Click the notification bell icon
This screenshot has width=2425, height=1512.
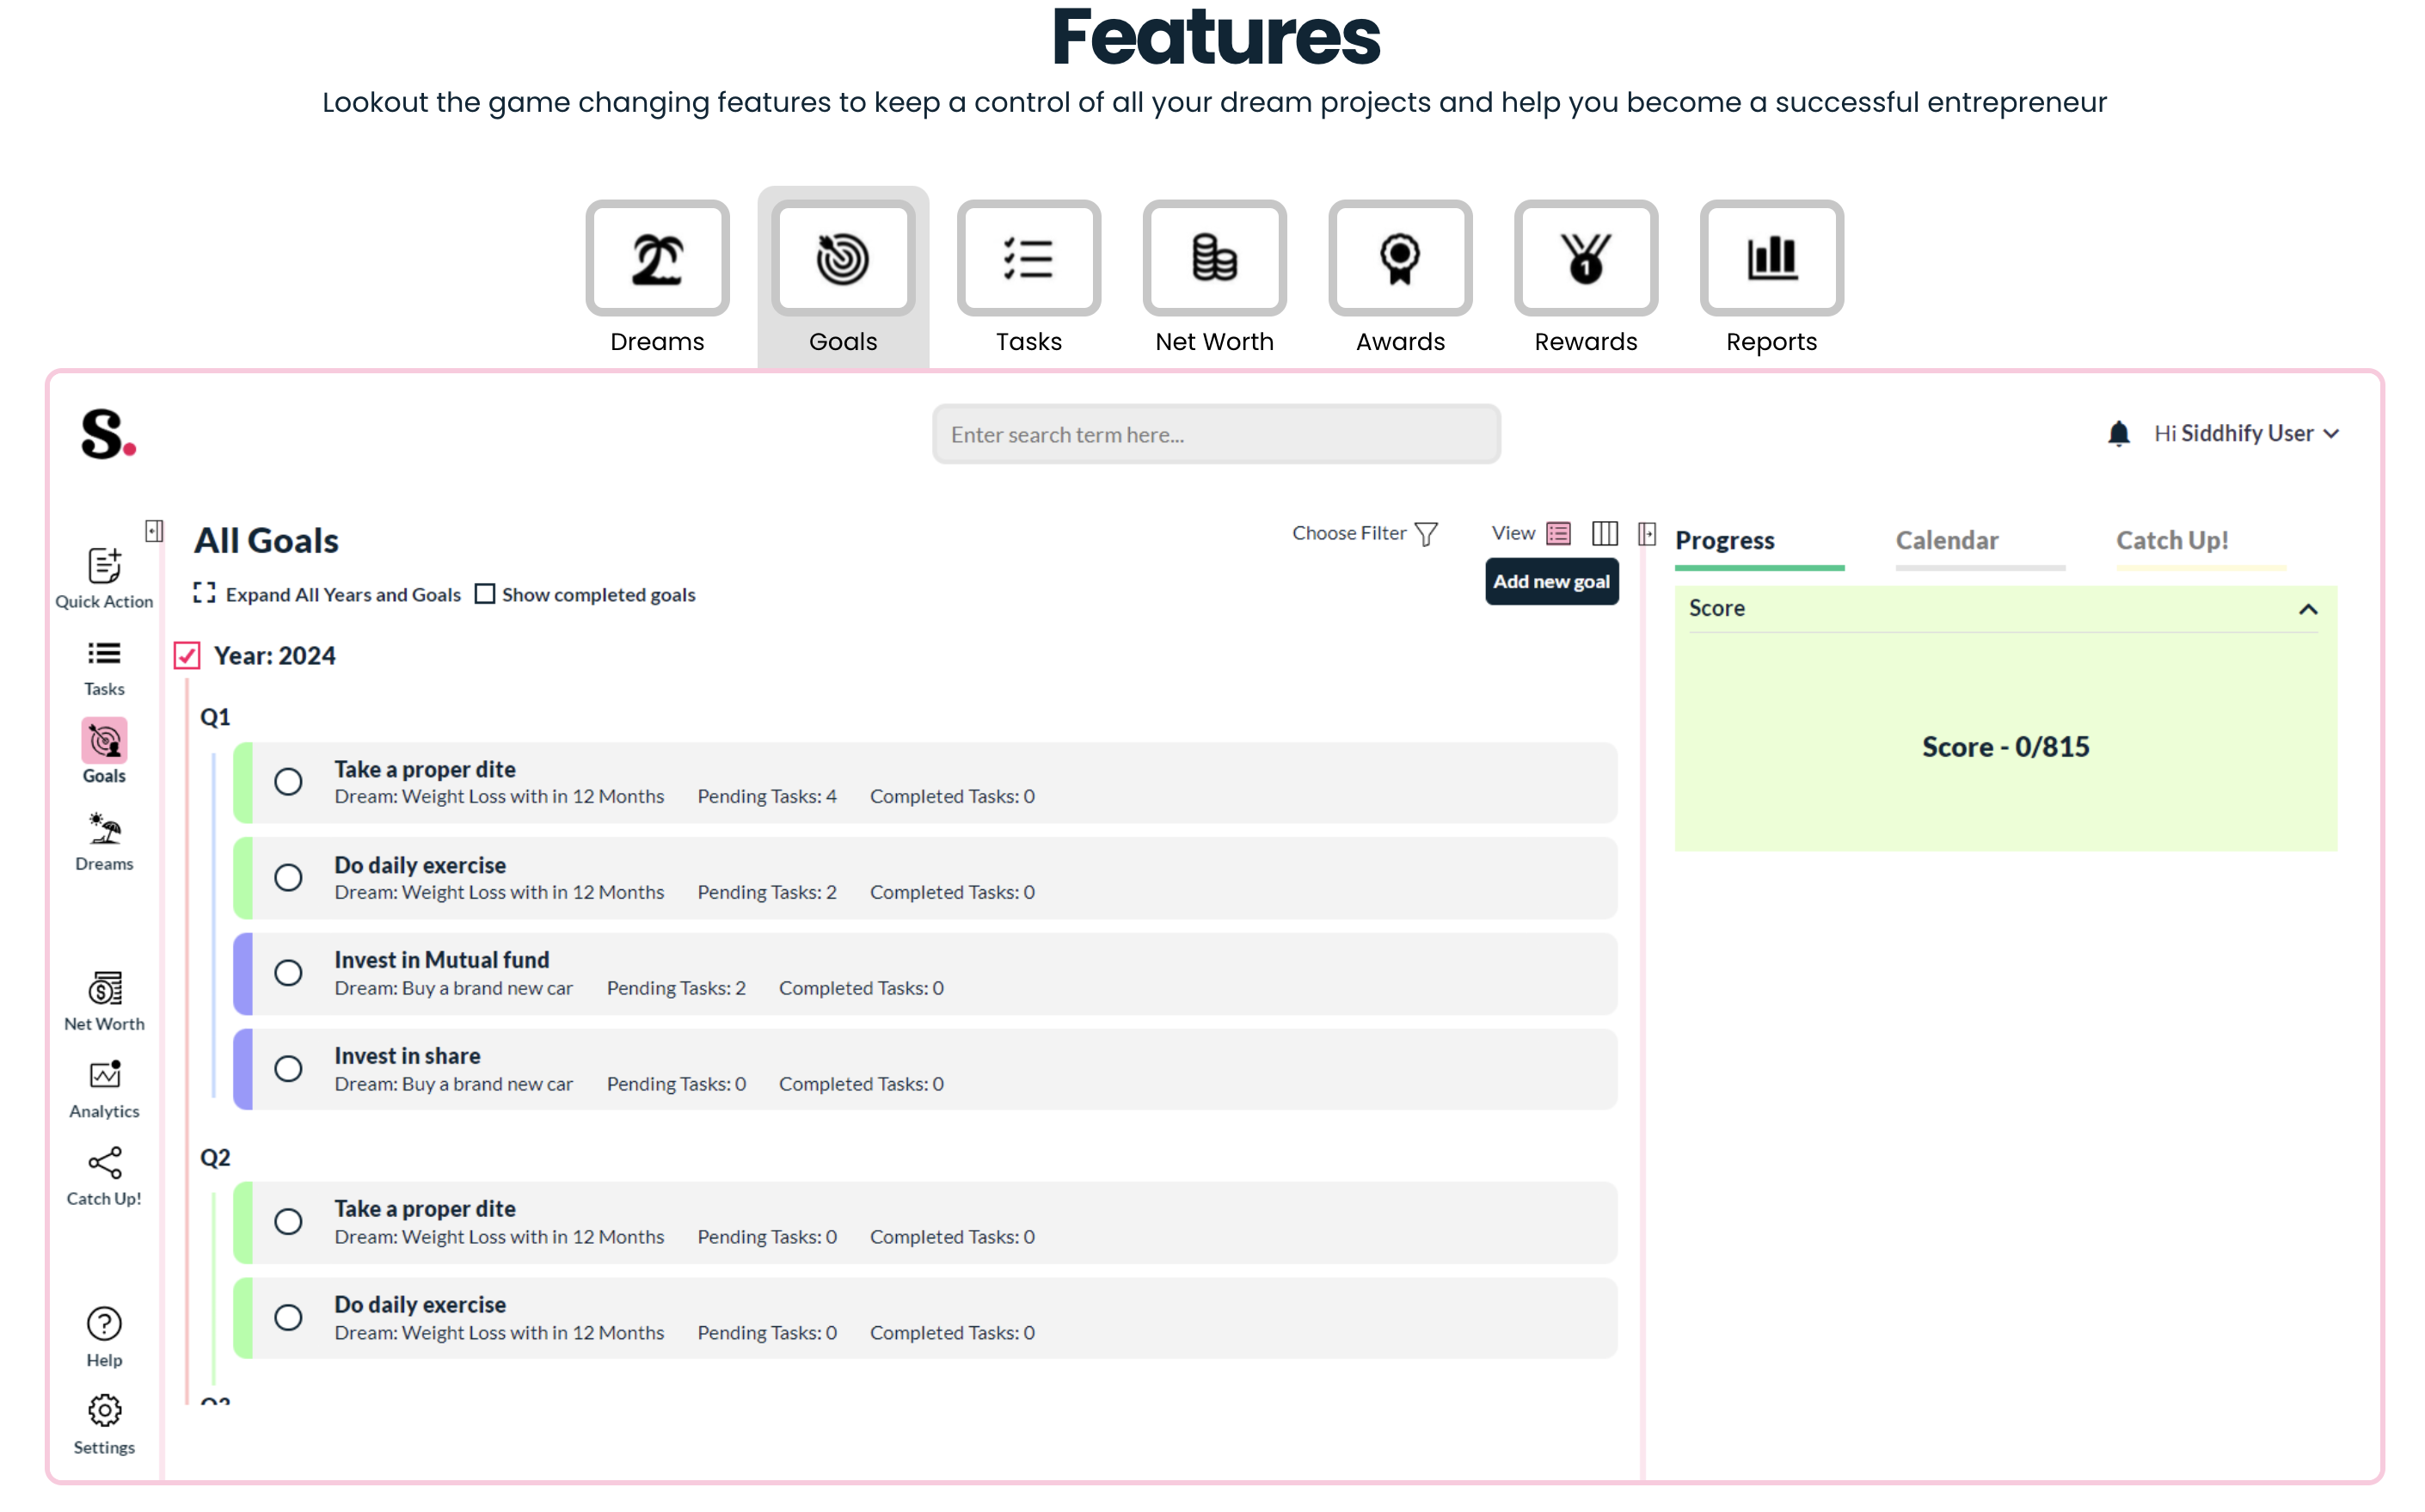point(2118,434)
